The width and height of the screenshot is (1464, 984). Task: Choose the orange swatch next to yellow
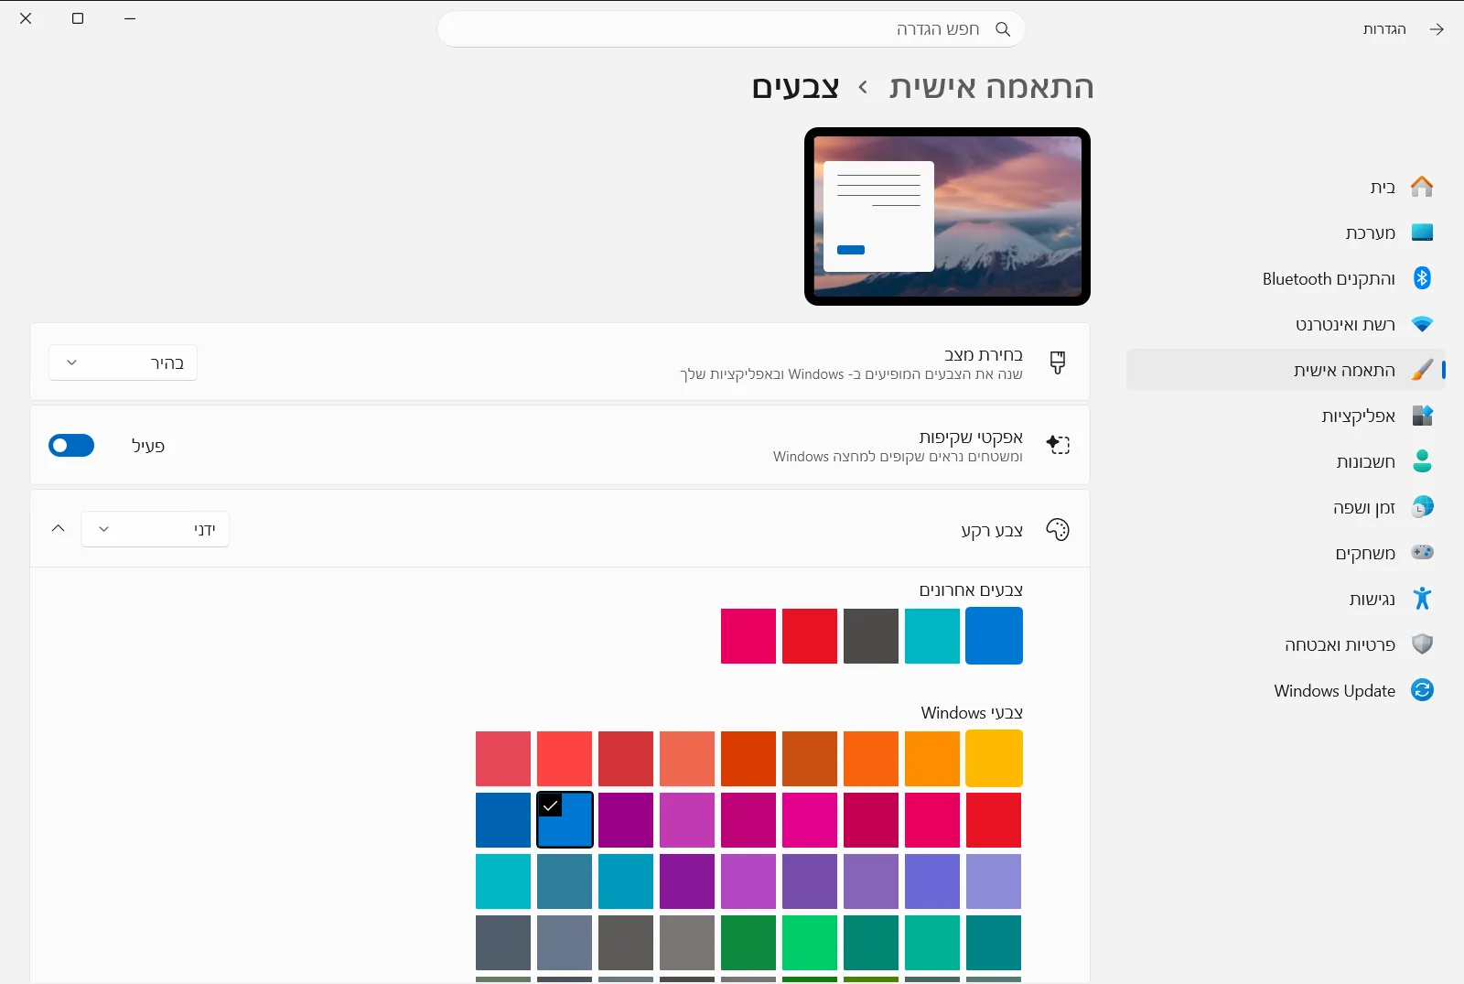pos(932,759)
